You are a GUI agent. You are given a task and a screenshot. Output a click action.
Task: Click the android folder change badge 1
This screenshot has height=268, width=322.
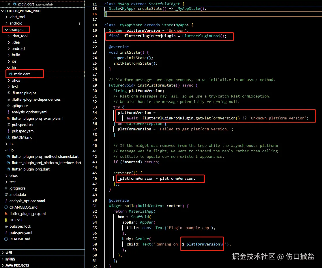[79, 24]
